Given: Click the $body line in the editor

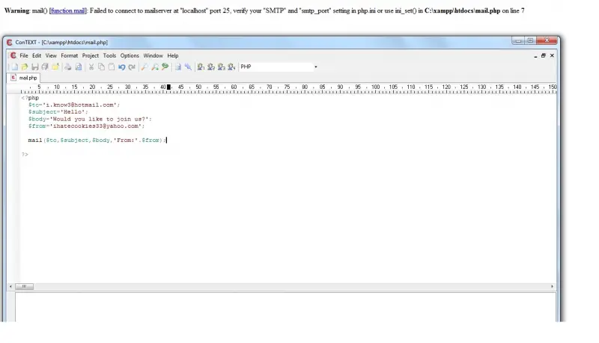Looking at the screenshot, I should 90,120.
